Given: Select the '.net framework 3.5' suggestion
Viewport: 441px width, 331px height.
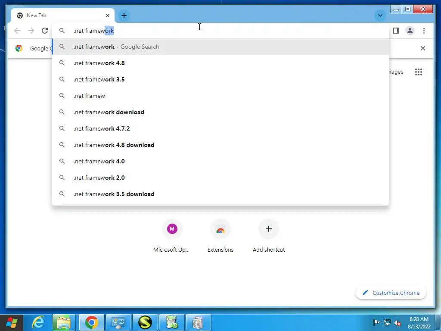Looking at the screenshot, I should 220,79.
